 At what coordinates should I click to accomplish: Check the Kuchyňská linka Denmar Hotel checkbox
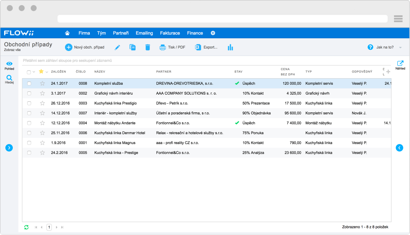(x=29, y=133)
